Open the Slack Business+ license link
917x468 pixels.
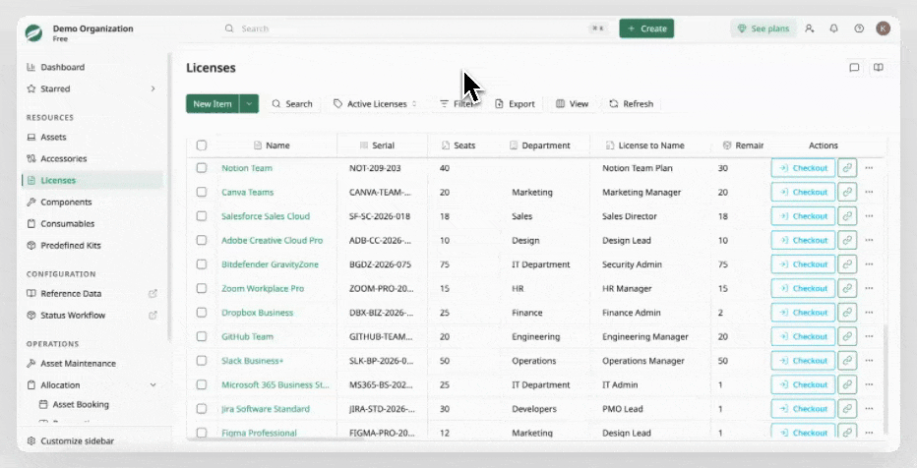pyautogui.click(x=252, y=361)
